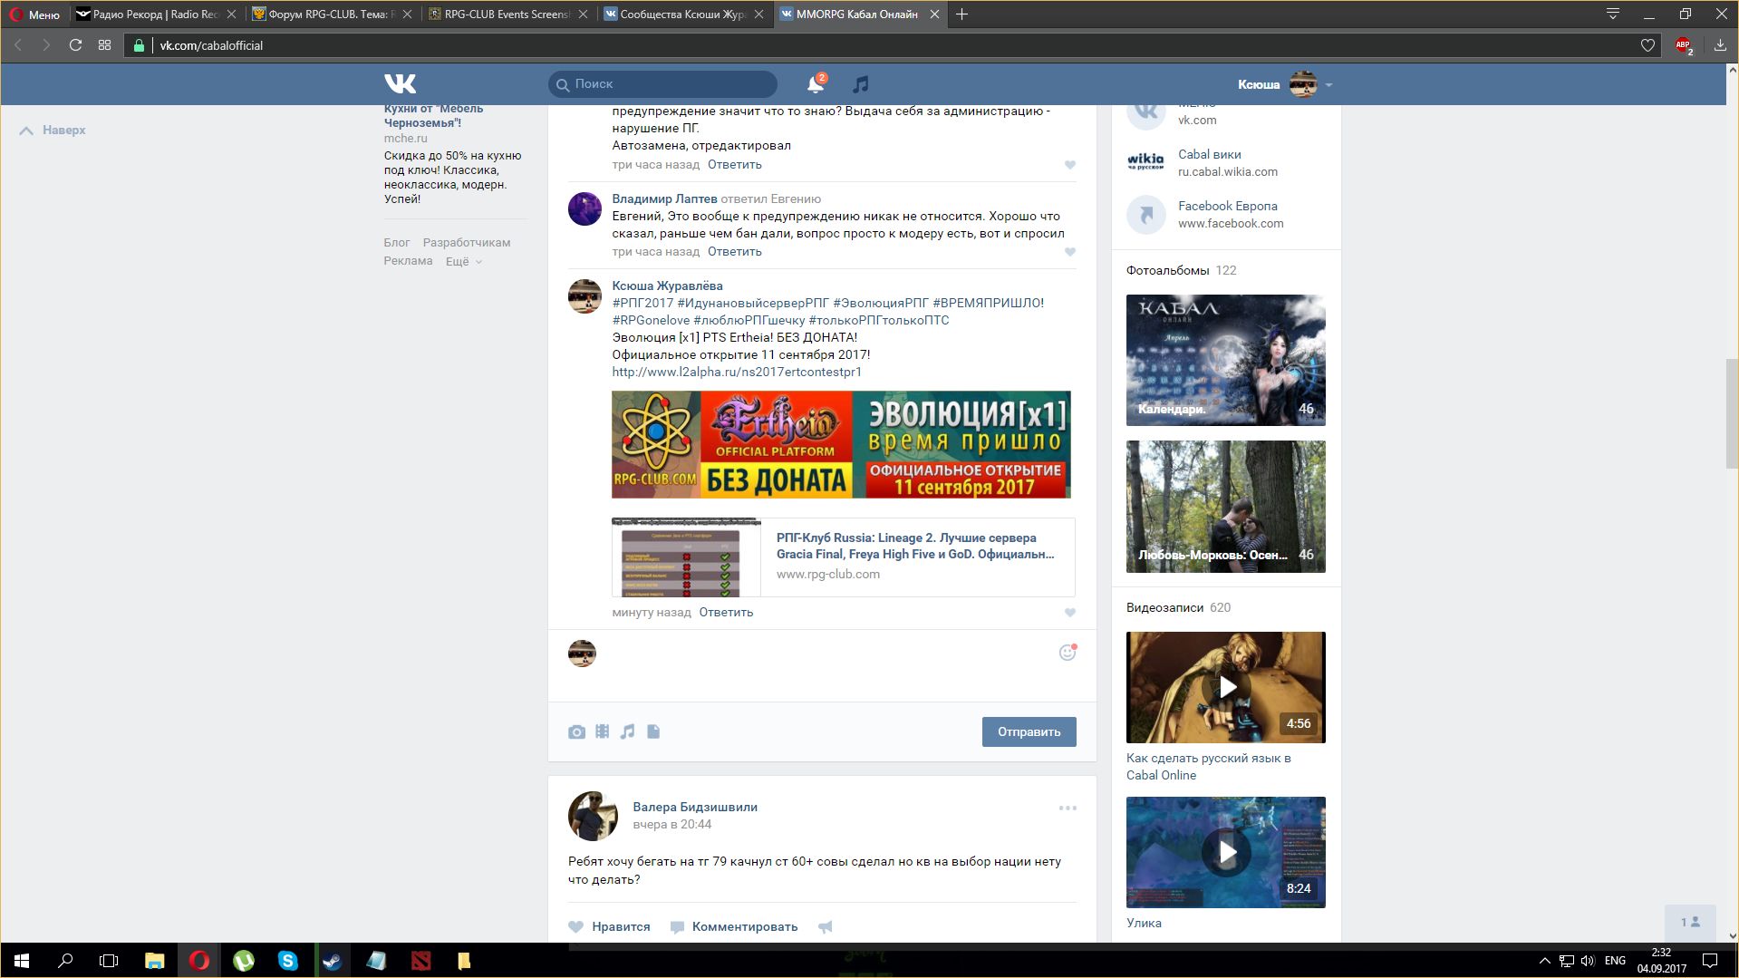1739x978 pixels.
Task: Open Фотоальбомы section header
Action: (x=1168, y=270)
